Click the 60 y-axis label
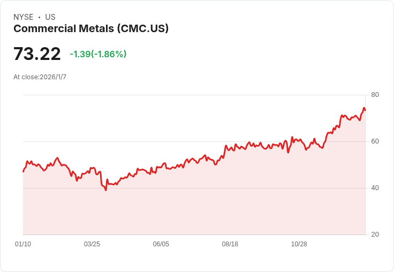 375,141
